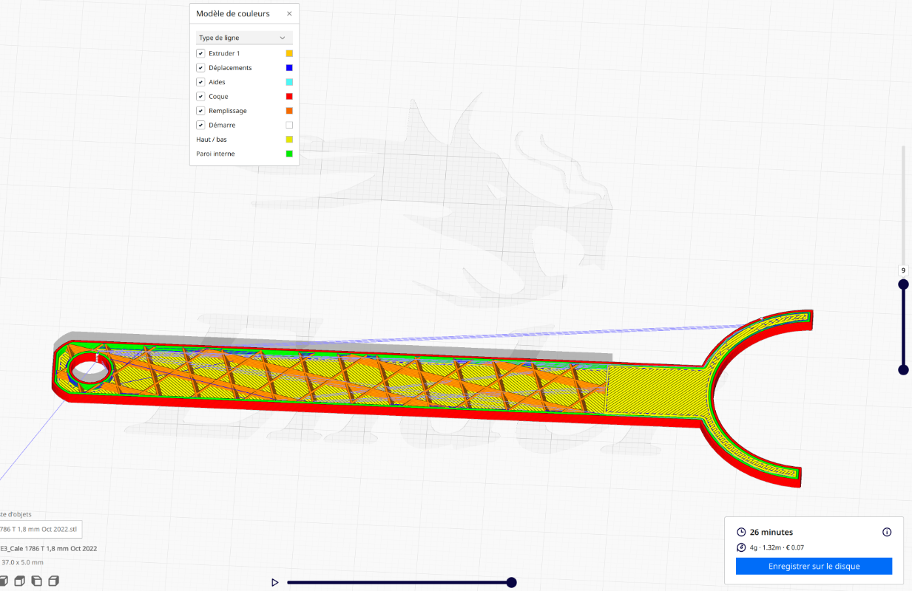Screen dimensions: 912x591
Task: Open the print time info icon
Action: (x=887, y=532)
